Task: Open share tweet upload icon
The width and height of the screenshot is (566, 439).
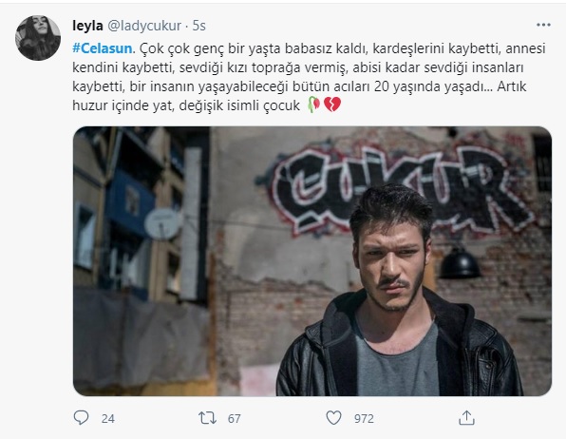Action: (x=466, y=418)
